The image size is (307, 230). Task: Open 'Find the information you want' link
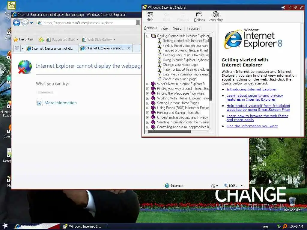252,126
